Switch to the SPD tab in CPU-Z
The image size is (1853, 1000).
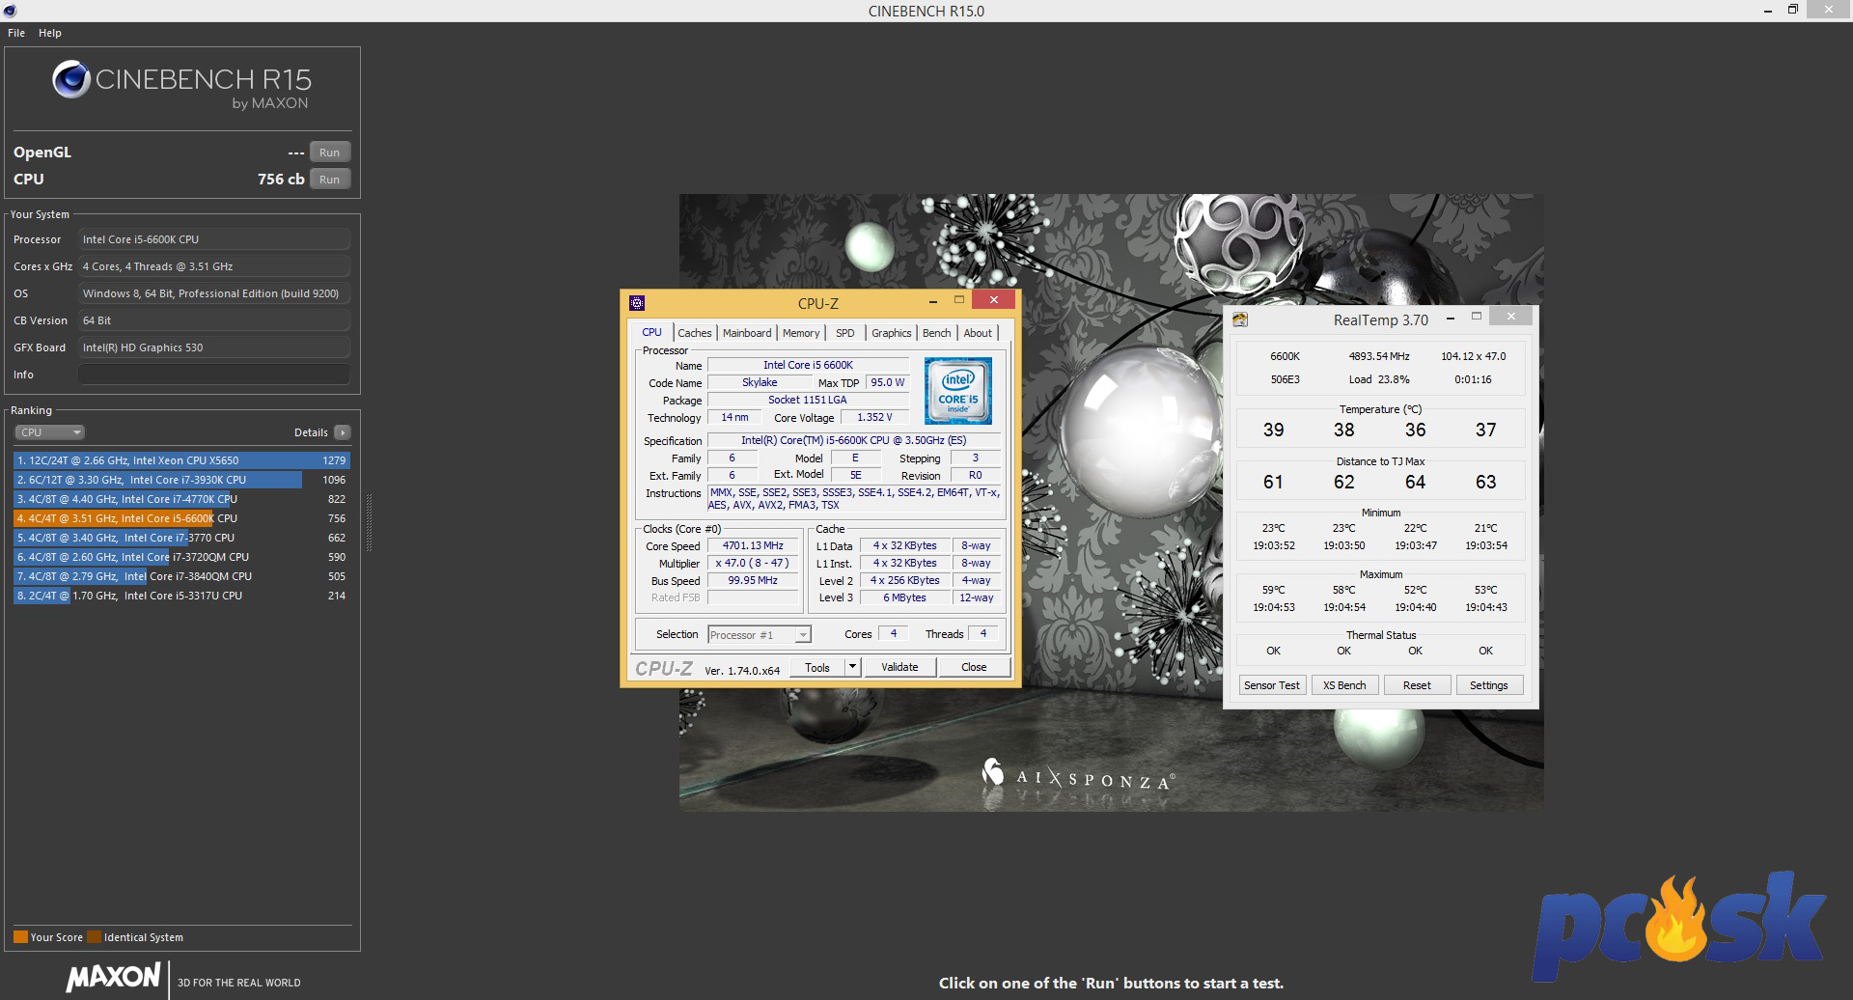845,333
